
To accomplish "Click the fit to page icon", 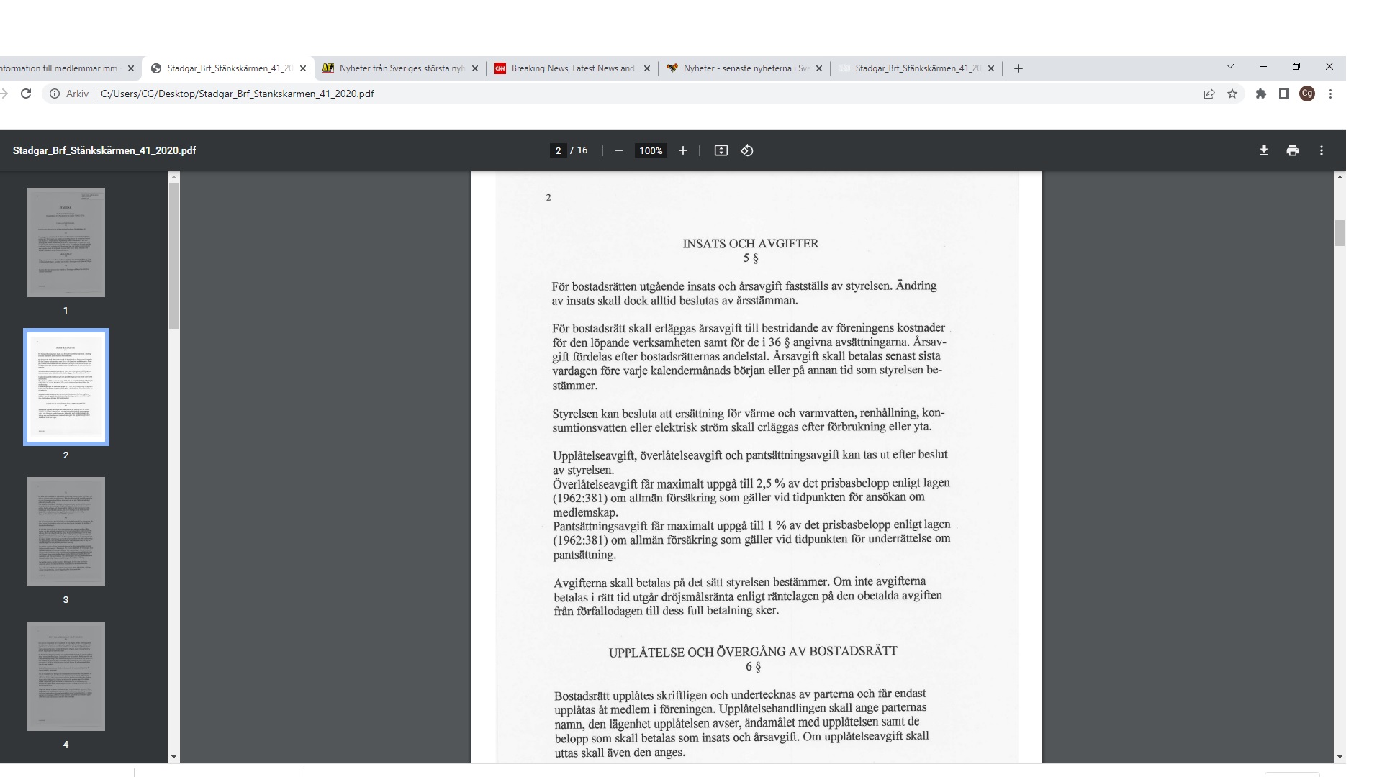I will 721,150.
